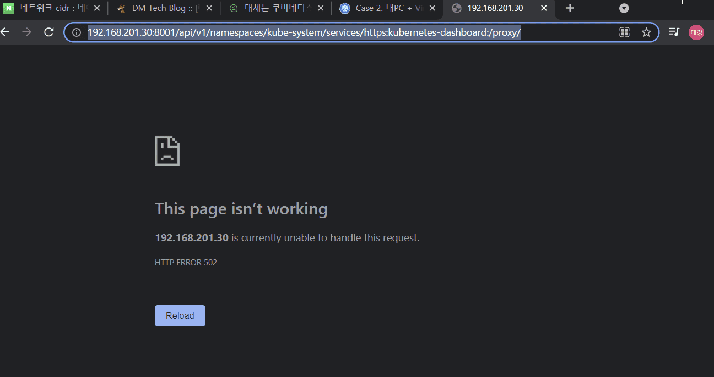Viewport: 714px width, 377px height.
Task: Click the browser refresh icon in toolbar
Action: (48, 32)
